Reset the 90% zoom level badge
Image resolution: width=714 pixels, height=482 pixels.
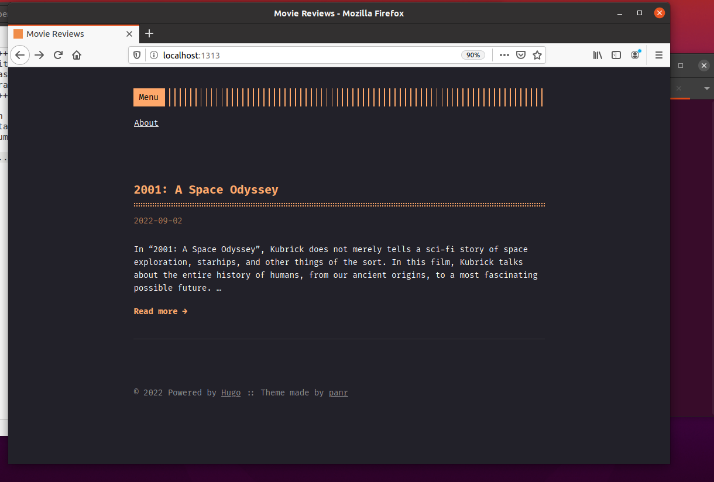point(473,55)
